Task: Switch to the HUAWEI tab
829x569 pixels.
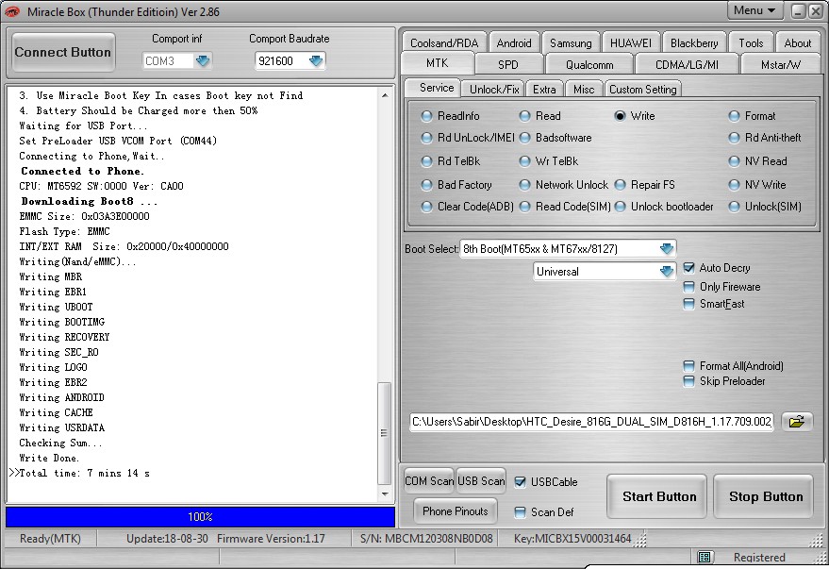Action: point(631,42)
